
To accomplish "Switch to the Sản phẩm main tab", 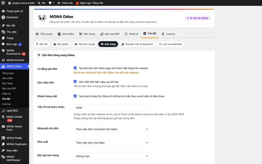I will pyautogui.click(x=66, y=34).
